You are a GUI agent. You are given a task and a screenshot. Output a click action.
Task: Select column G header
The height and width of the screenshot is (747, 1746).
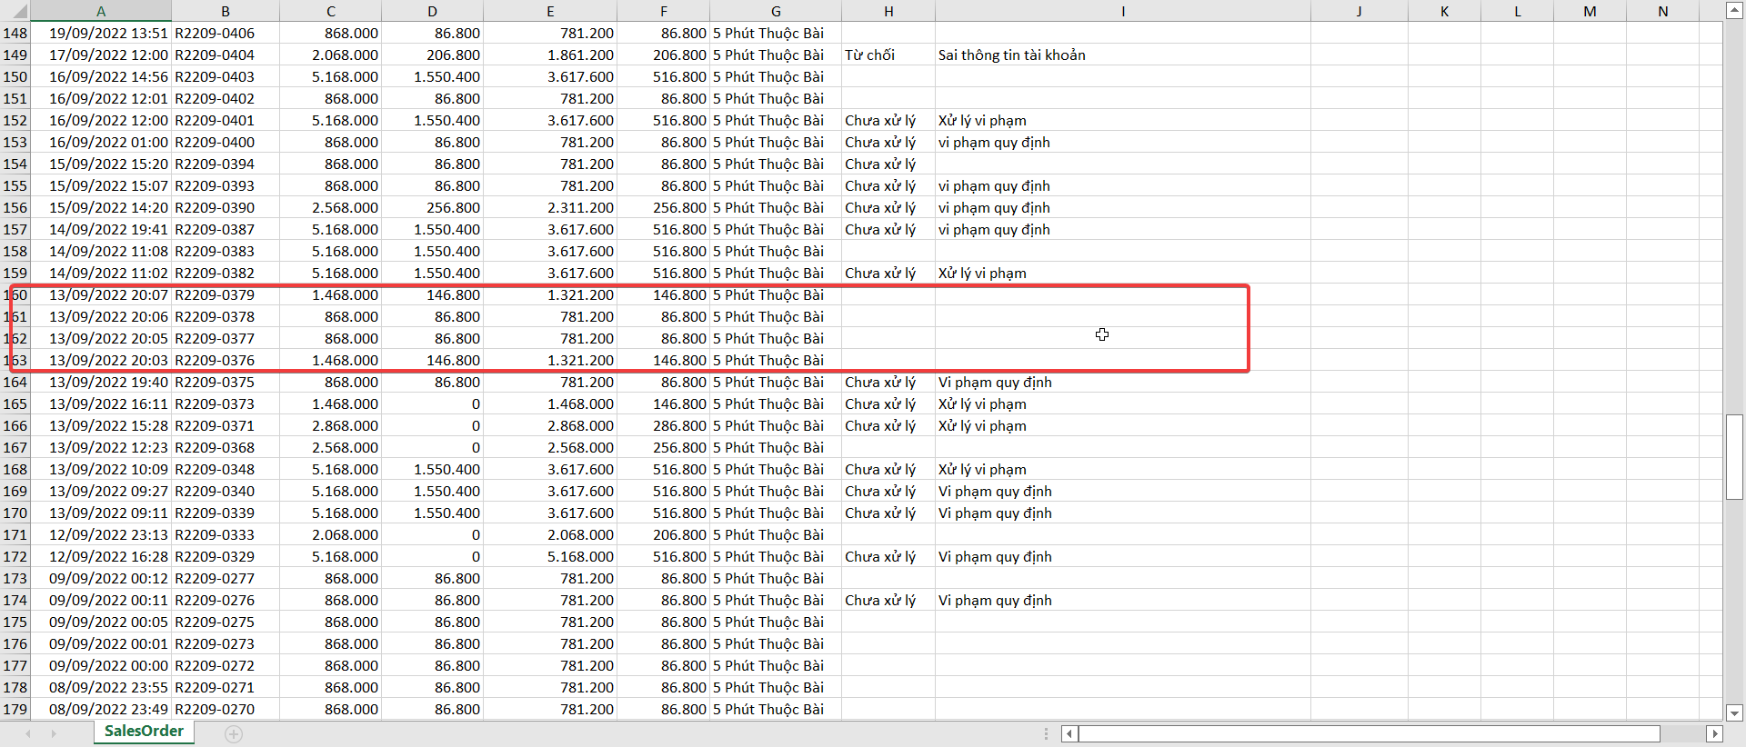pyautogui.click(x=776, y=11)
